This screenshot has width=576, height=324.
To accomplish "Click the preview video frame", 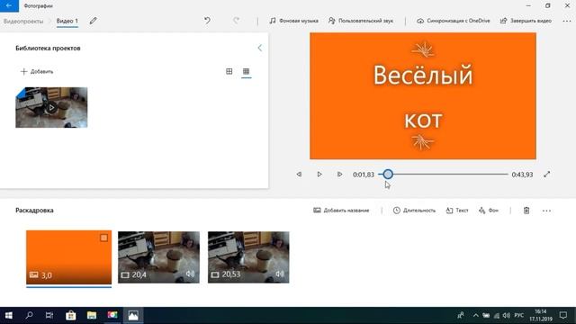I will 423,96.
